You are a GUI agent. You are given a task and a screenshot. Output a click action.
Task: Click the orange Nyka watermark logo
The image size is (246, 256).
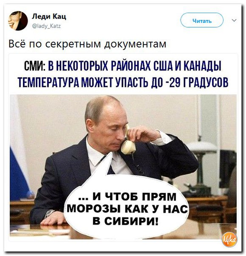click(230, 239)
